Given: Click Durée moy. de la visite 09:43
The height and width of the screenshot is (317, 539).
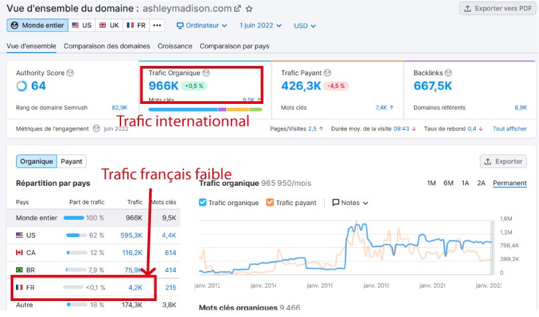Looking at the screenshot, I should [x=374, y=129].
